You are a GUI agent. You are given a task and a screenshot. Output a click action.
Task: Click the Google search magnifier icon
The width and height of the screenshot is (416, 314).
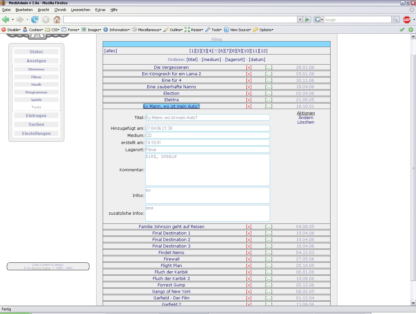pyautogui.click(x=395, y=19)
